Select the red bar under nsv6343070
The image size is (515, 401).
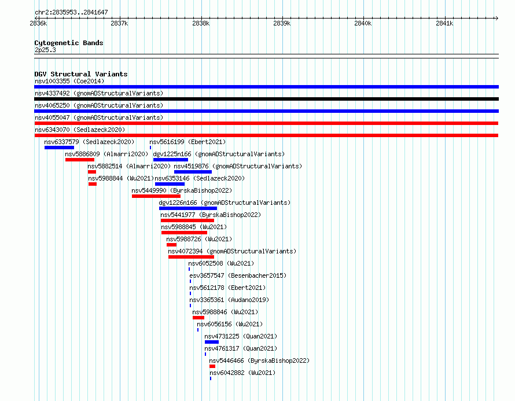point(266,135)
